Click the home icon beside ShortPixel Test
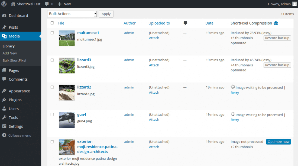The image size is (298, 166). tap(13, 4)
